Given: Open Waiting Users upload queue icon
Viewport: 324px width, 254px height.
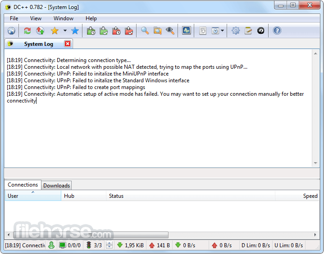Looking at the screenshot, I should tap(116, 31).
